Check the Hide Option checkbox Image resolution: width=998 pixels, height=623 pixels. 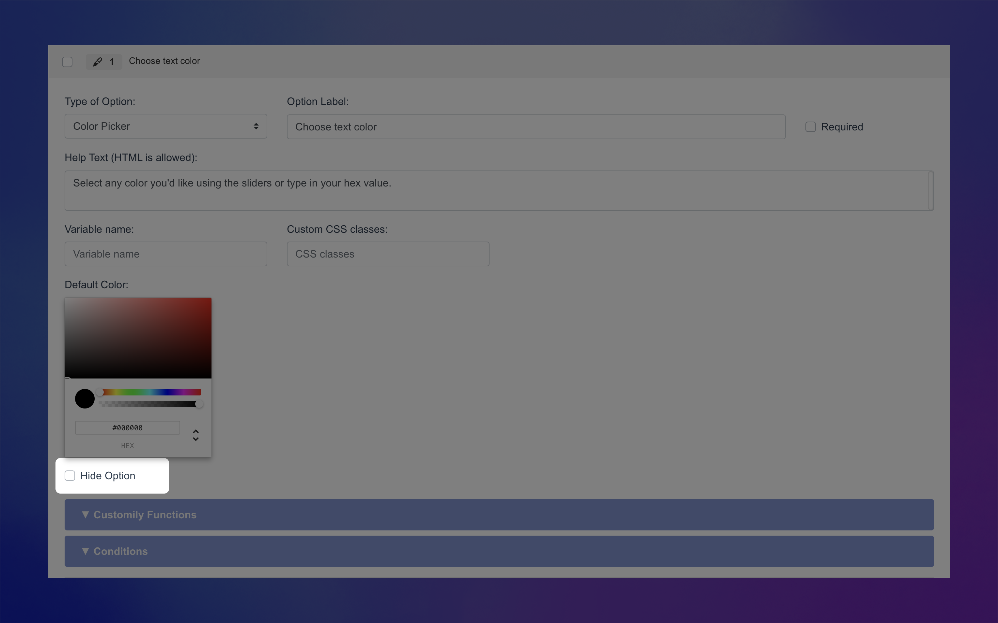pos(70,476)
